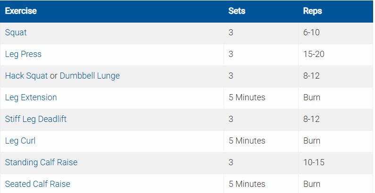Select the 10-15 reps cell

tap(314, 162)
